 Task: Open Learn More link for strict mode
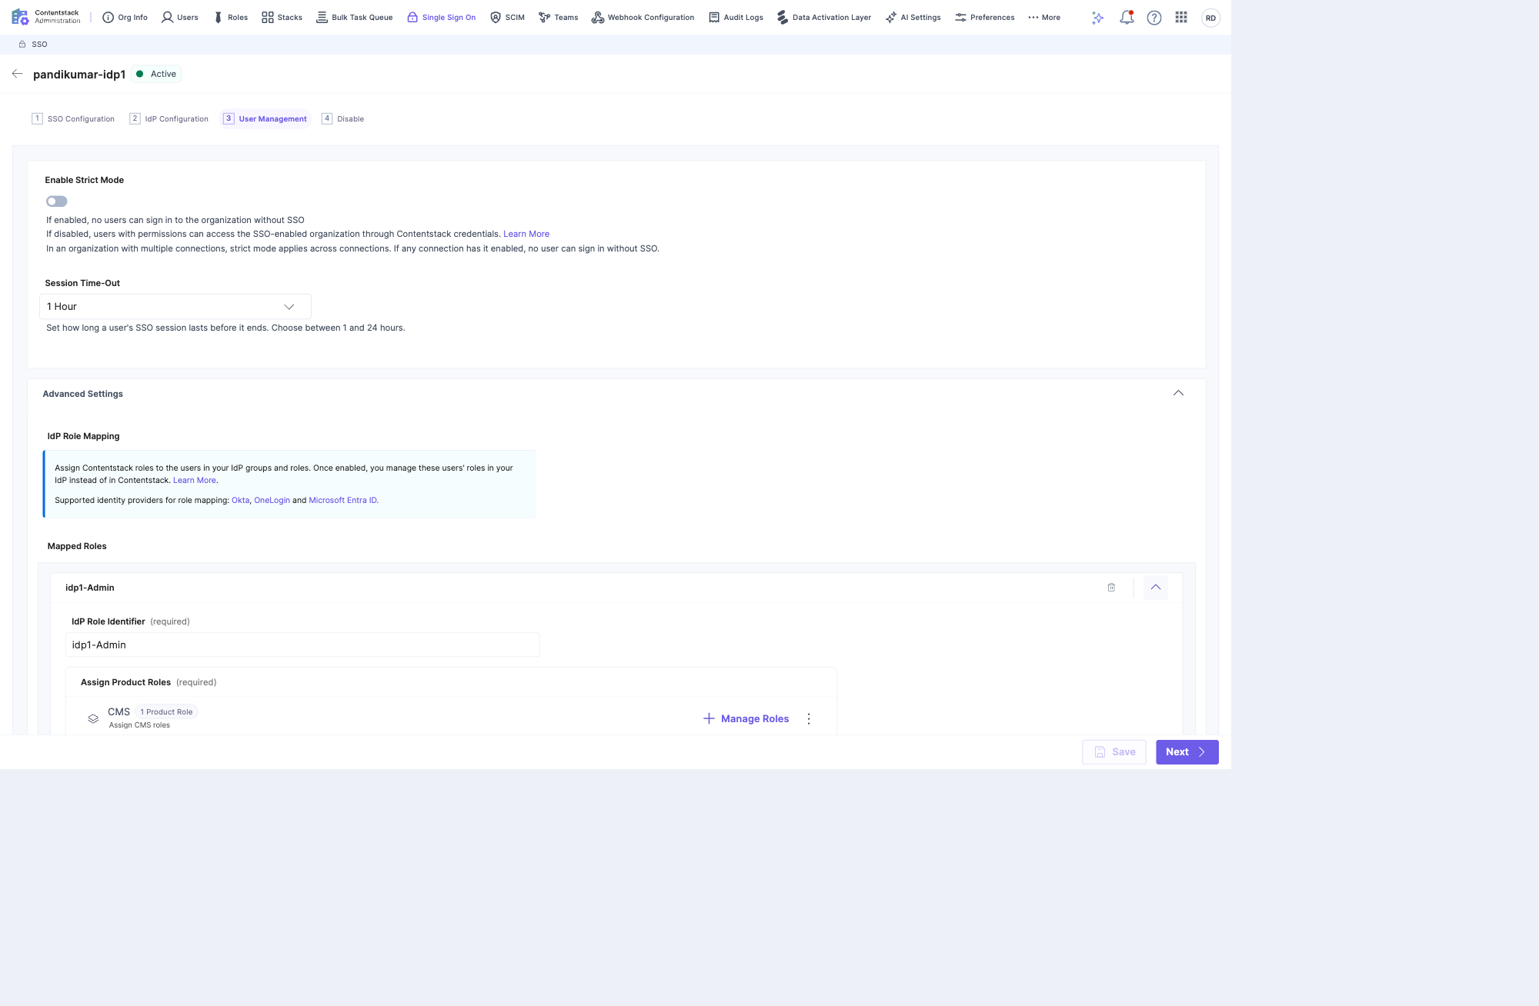tap(526, 234)
